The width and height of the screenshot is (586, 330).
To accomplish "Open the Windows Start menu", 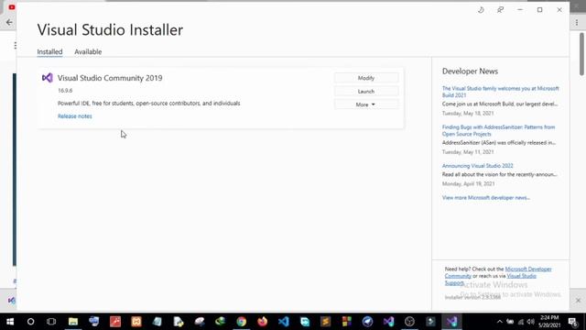I will click(x=10, y=322).
